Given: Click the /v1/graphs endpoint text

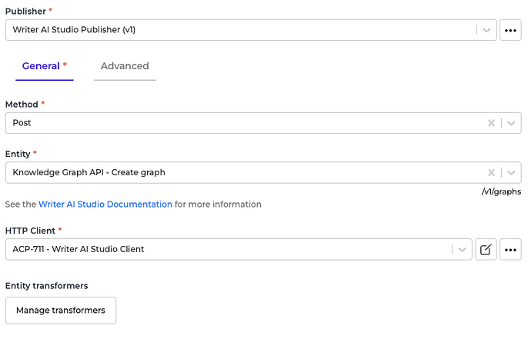Looking at the screenshot, I should pos(501,192).
